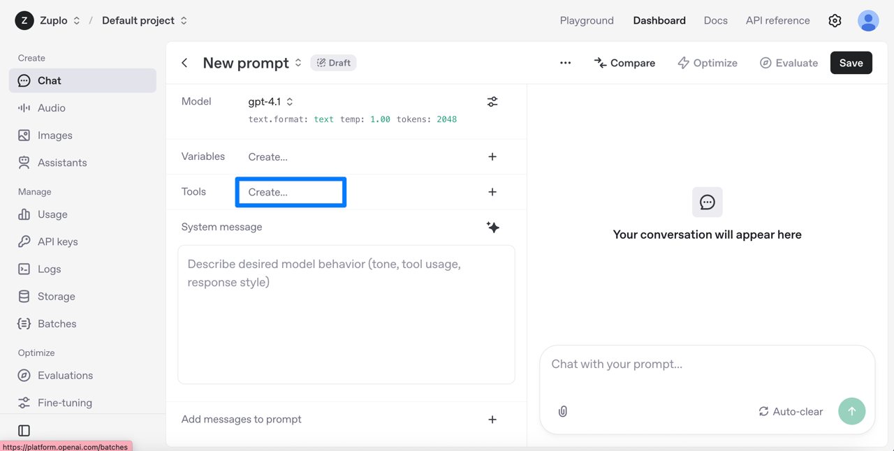
Task: Open Evaluations in the sidebar
Action: 82,376
